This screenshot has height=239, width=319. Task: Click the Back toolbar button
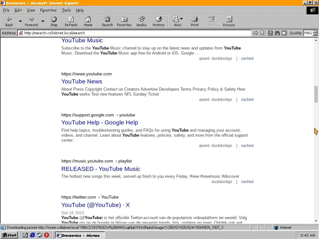tap(9, 21)
